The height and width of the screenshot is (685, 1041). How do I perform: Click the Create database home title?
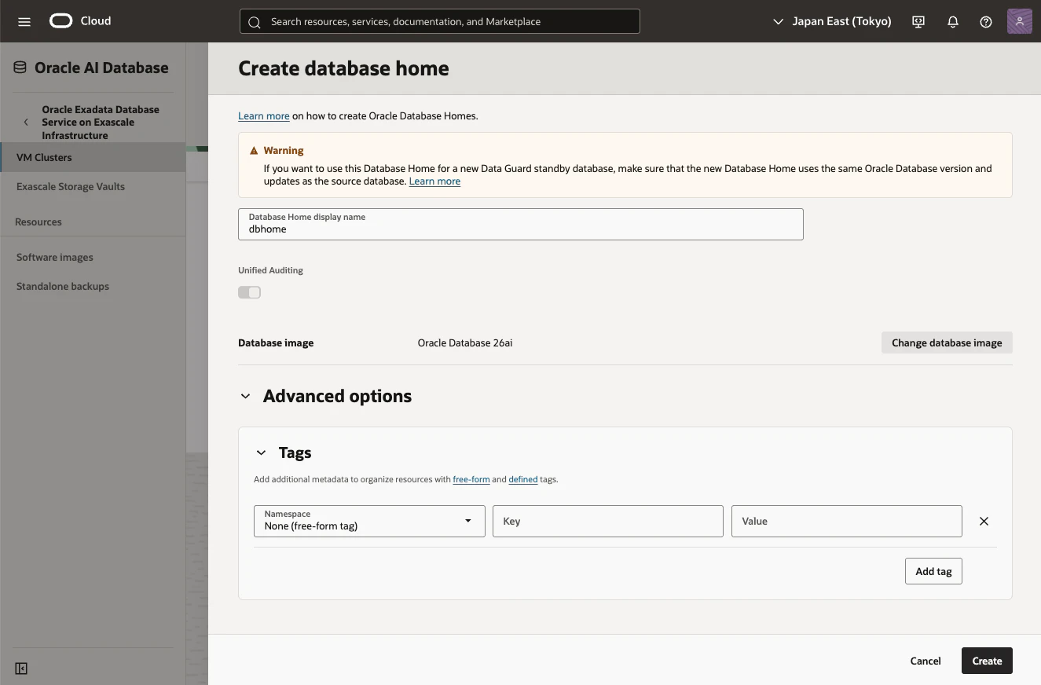(x=343, y=68)
